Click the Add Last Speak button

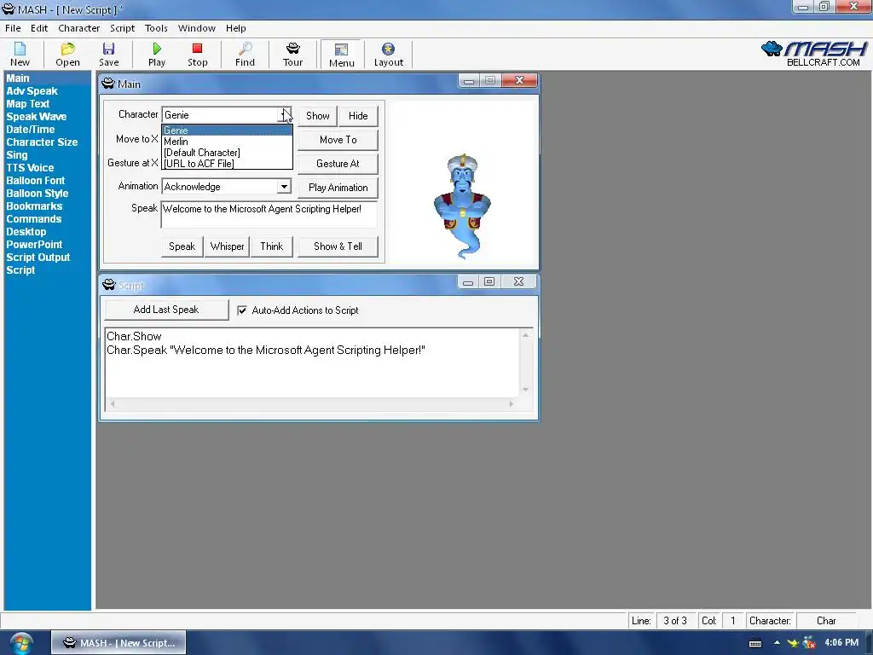166,310
